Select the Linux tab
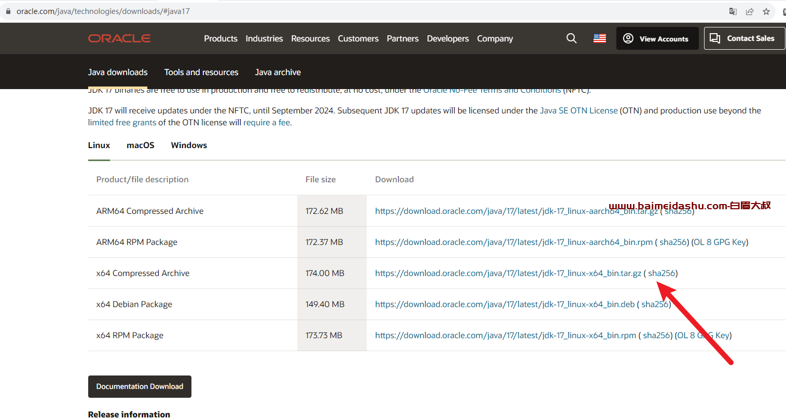 pos(99,145)
